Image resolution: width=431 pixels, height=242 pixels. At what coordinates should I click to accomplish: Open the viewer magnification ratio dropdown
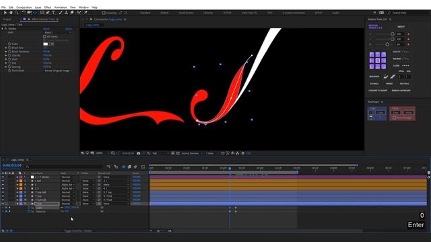[x=102, y=153]
